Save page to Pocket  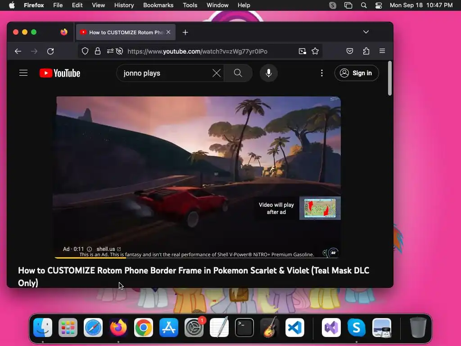(x=349, y=51)
